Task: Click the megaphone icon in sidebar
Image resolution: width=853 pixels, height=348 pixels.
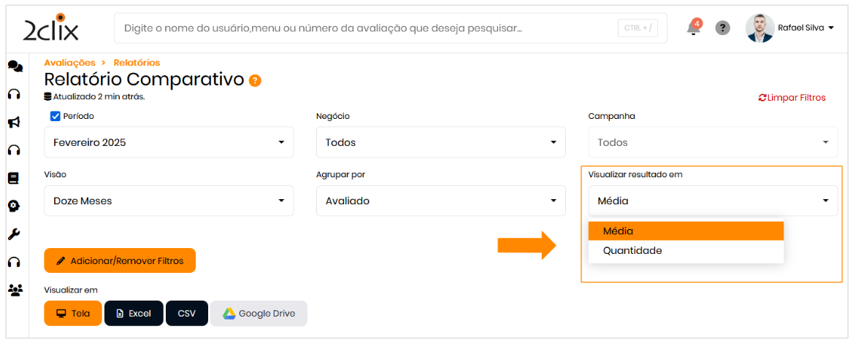Action: point(14,122)
